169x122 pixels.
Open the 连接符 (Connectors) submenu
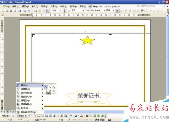(30, 89)
